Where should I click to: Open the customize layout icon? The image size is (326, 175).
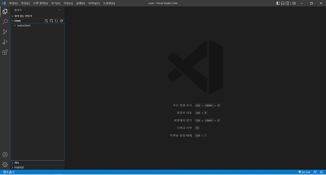[294, 3]
